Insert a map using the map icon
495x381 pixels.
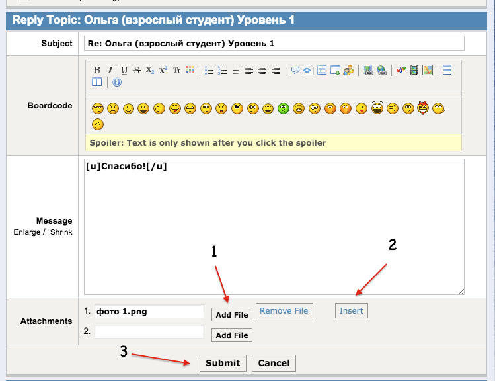[428, 70]
